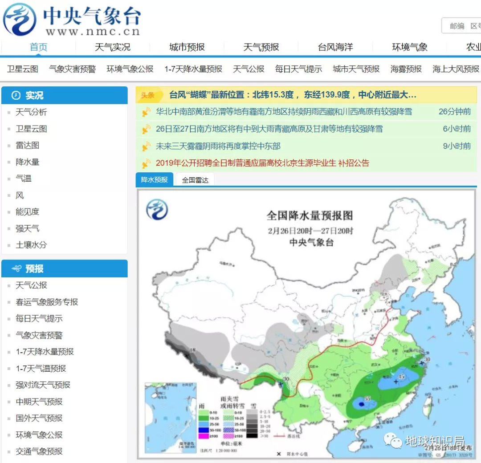The width and height of the screenshot is (481, 463).
Task: Open the 台风“蝴蝶”最新位置 headline
Action: 292,95
